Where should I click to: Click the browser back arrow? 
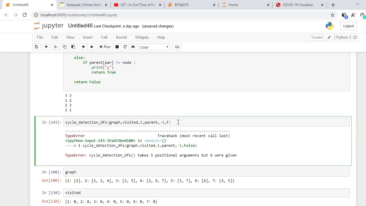click(x=6, y=15)
